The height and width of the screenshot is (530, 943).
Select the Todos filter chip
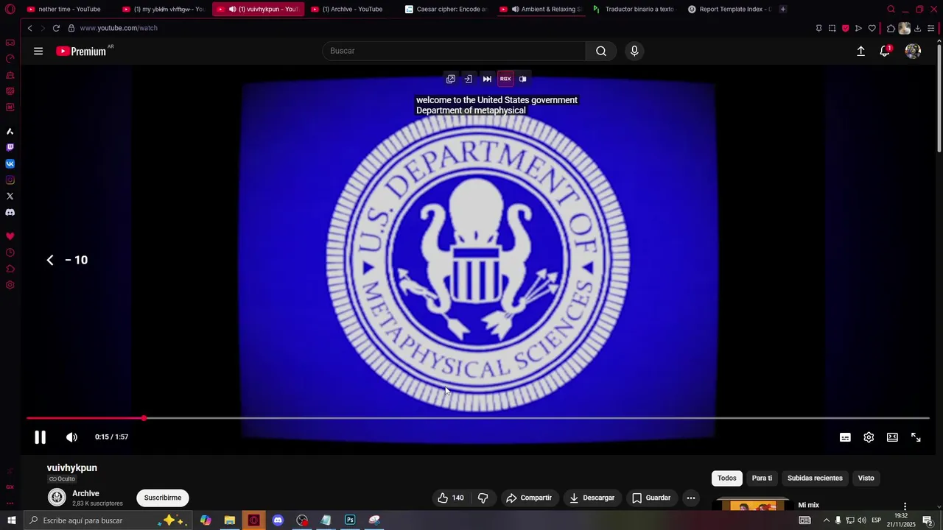tap(727, 478)
